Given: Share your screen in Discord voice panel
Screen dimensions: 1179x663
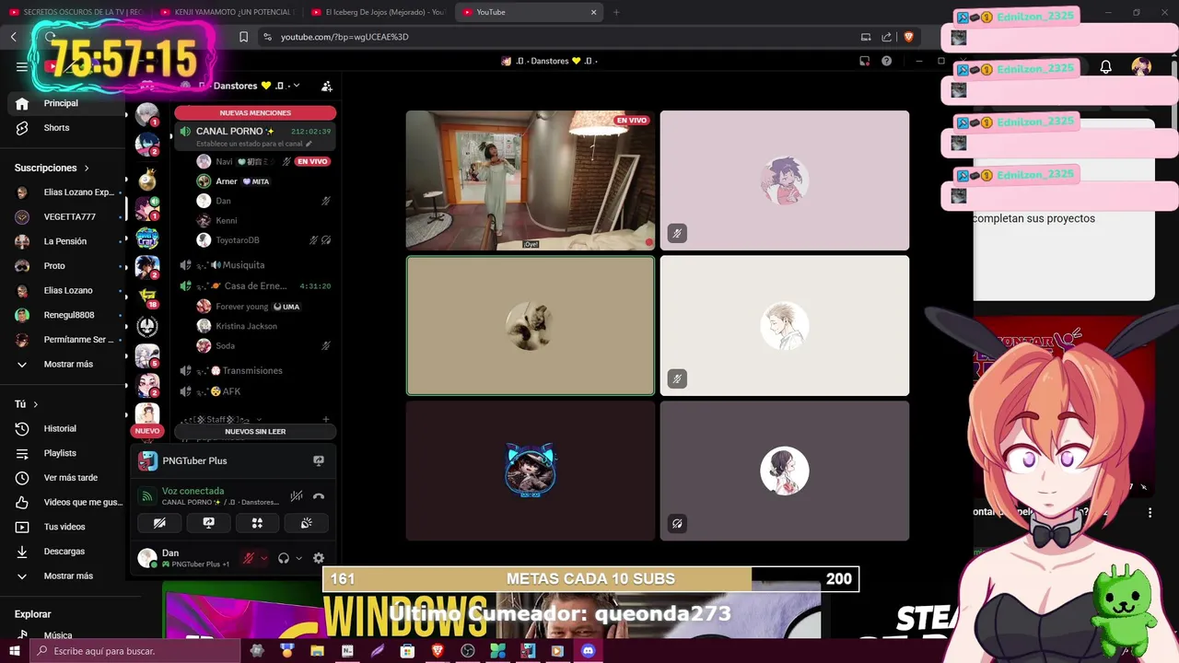Looking at the screenshot, I should [x=208, y=523].
